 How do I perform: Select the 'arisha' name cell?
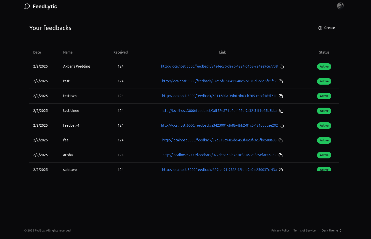click(68, 155)
